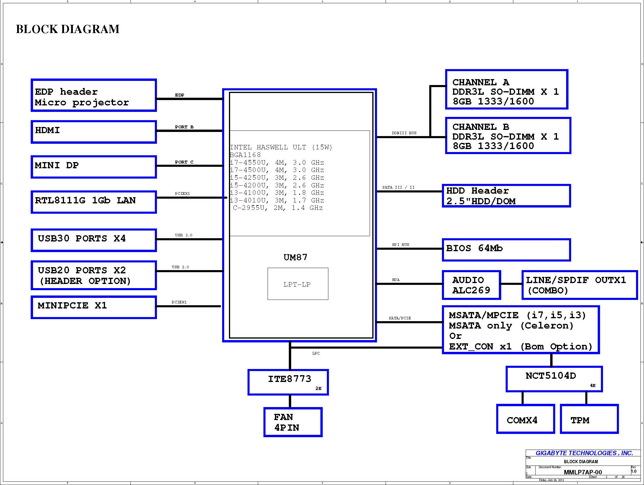Select the CHANNEL A DDR3L SO-DIMM block

pyautogui.click(x=506, y=89)
